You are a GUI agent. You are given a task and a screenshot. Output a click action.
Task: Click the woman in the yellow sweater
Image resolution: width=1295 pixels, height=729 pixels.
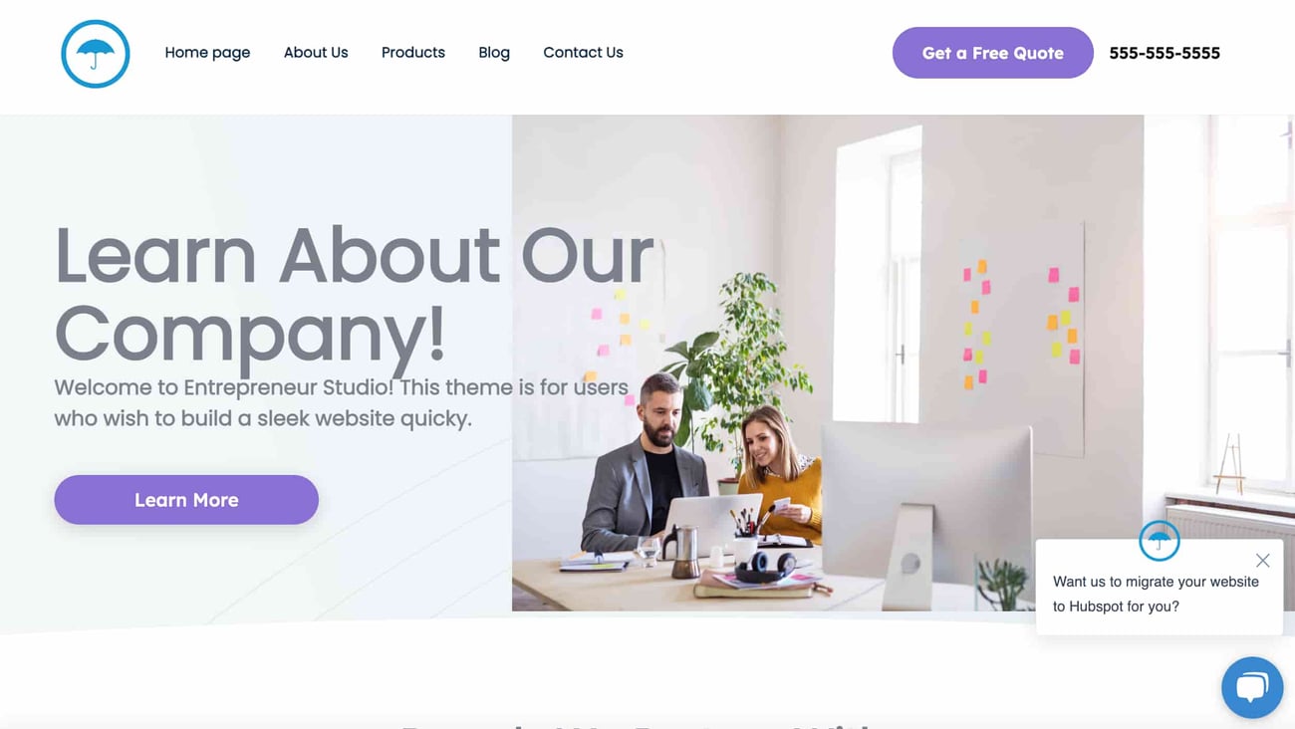pyautogui.click(x=781, y=473)
